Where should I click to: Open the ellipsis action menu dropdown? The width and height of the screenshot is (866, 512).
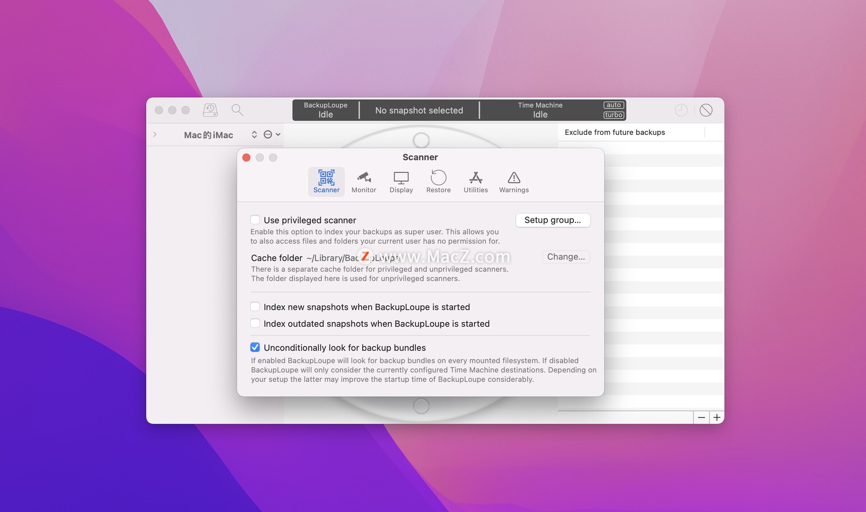point(272,134)
